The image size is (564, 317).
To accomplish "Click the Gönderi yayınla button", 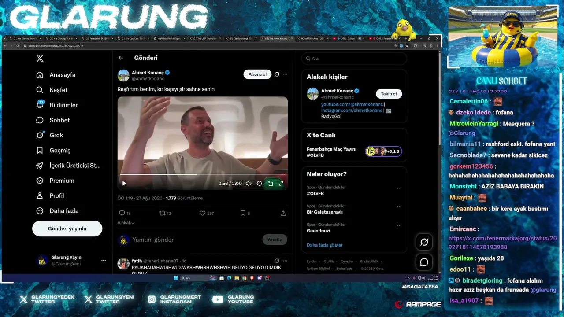I will (67, 229).
